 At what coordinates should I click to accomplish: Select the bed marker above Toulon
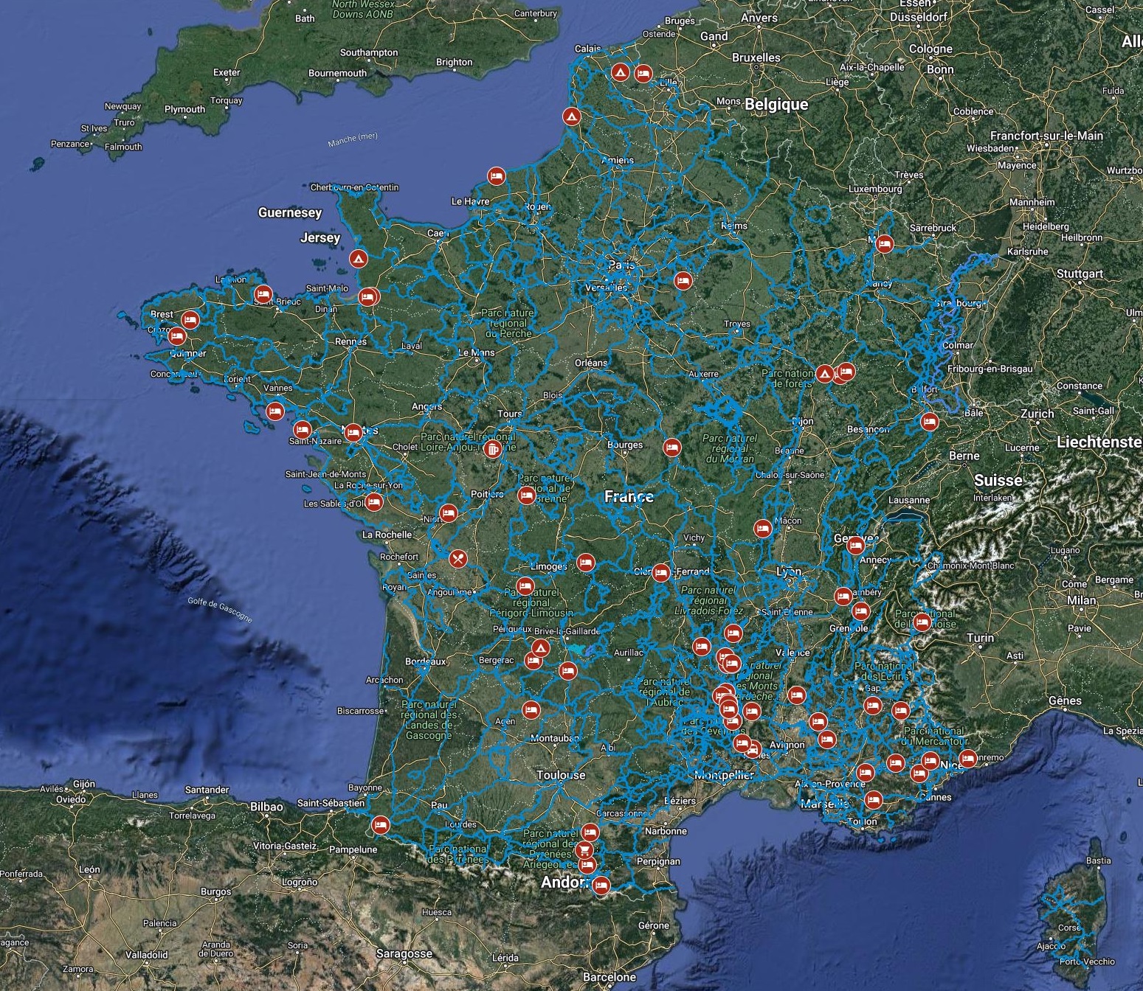pyautogui.click(x=874, y=799)
